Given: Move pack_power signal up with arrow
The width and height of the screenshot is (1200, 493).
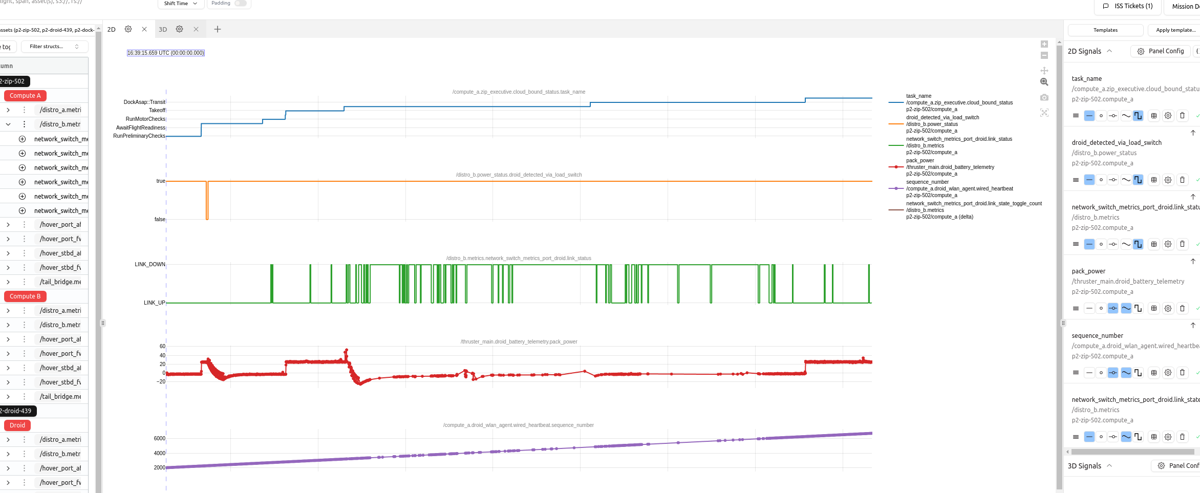Looking at the screenshot, I should 1193,261.
